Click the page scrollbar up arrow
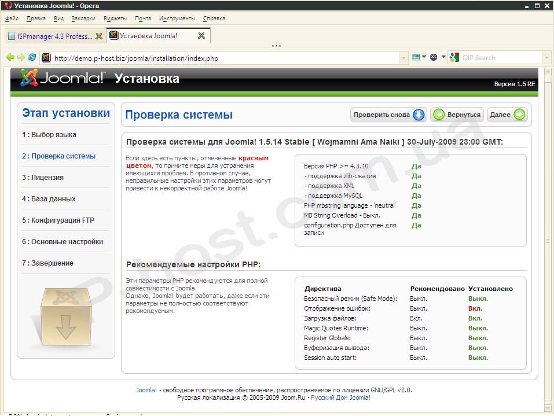The width and height of the screenshot is (554, 416). click(548, 72)
